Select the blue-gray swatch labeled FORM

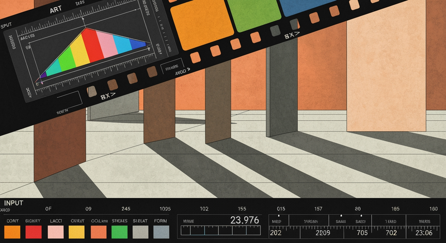pos(161,232)
